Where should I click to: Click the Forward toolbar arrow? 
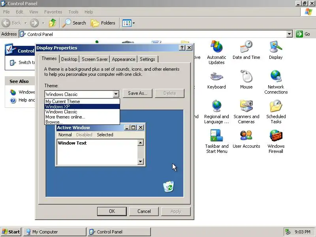(34, 23)
